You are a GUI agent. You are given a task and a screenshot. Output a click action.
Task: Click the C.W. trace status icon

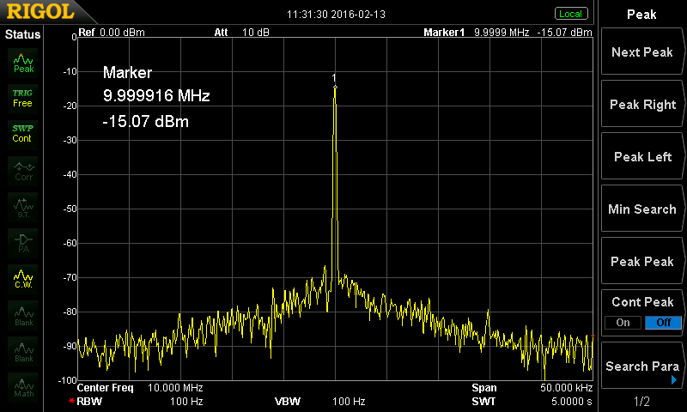click(23, 279)
